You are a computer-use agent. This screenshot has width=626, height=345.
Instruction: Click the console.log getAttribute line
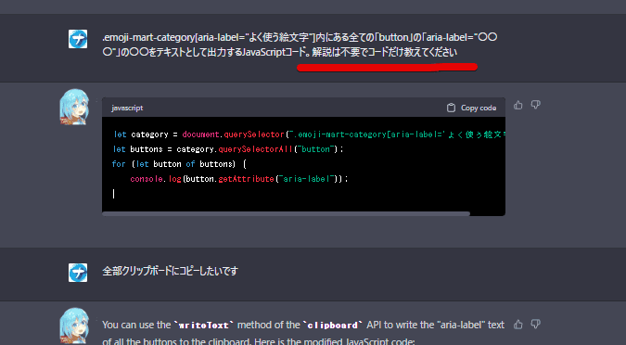click(239, 178)
